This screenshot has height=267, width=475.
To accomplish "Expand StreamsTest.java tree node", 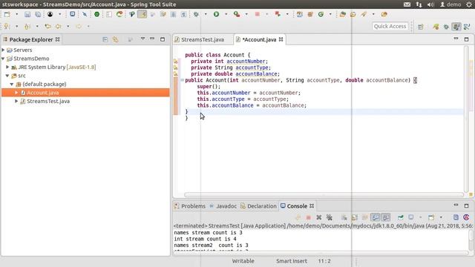I will pos(16,101).
